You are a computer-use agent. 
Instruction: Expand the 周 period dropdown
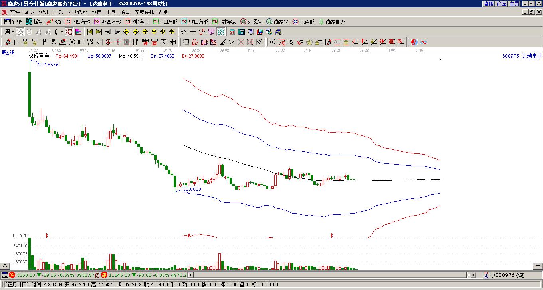point(13,32)
